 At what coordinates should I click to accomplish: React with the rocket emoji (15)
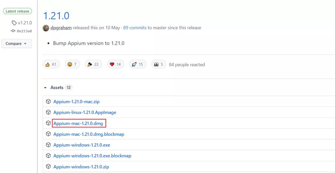138,64
